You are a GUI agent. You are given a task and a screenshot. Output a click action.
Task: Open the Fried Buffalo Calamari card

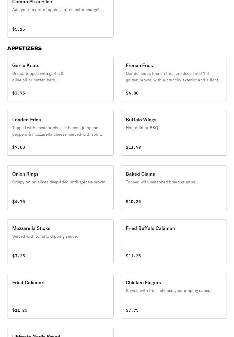coord(173,242)
